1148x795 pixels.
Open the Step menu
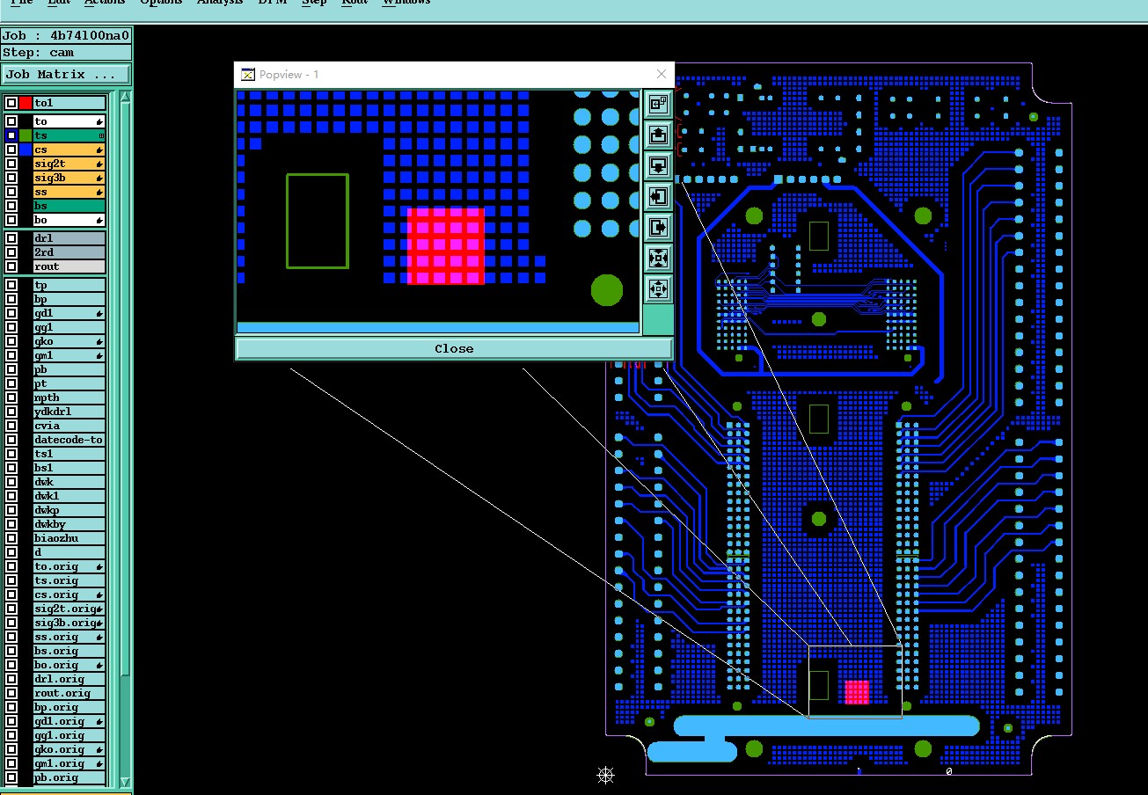pos(314,3)
